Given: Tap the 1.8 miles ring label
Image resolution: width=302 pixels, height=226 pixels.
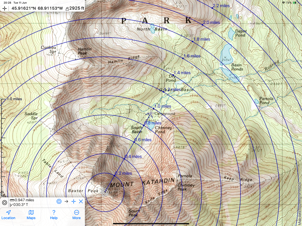Looking at the screenshot, I should coord(202,39).
